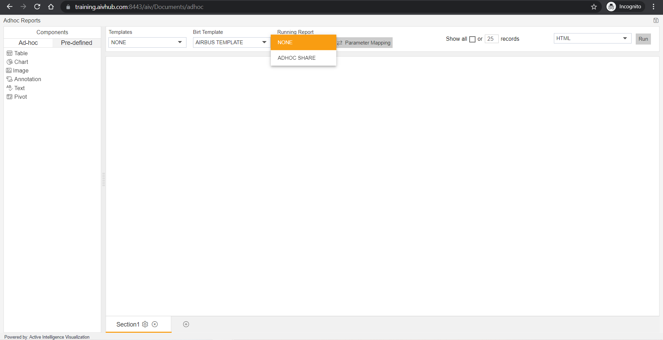This screenshot has width=663, height=340.
Task: Open Section1 settings gear
Action: (145, 324)
